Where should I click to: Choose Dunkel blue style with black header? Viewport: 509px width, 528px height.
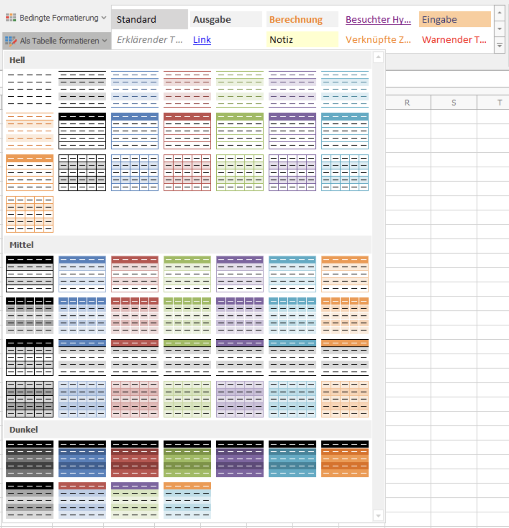(x=82, y=459)
